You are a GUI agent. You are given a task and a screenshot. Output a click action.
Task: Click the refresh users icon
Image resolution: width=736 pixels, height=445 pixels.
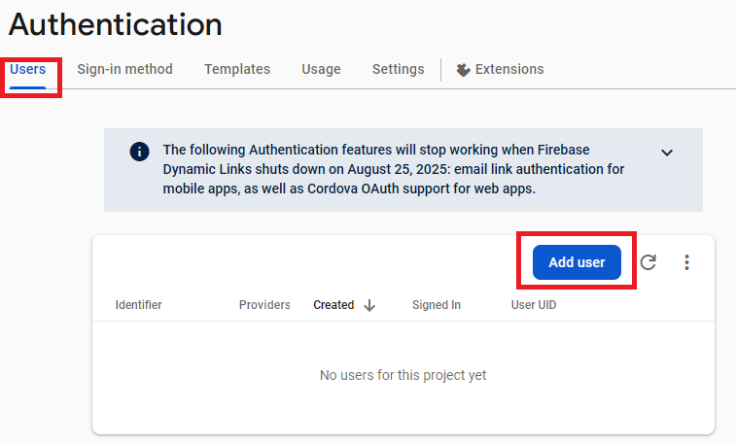click(x=648, y=262)
